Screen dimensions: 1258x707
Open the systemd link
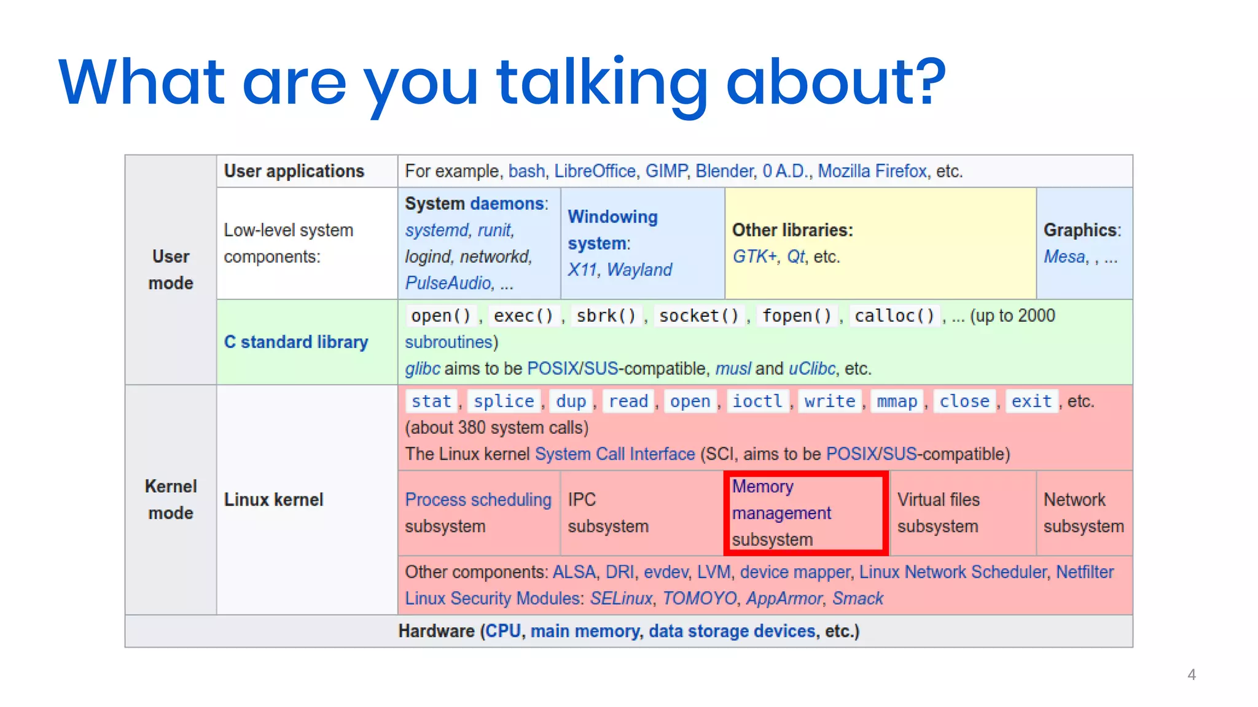(x=437, y=230)
